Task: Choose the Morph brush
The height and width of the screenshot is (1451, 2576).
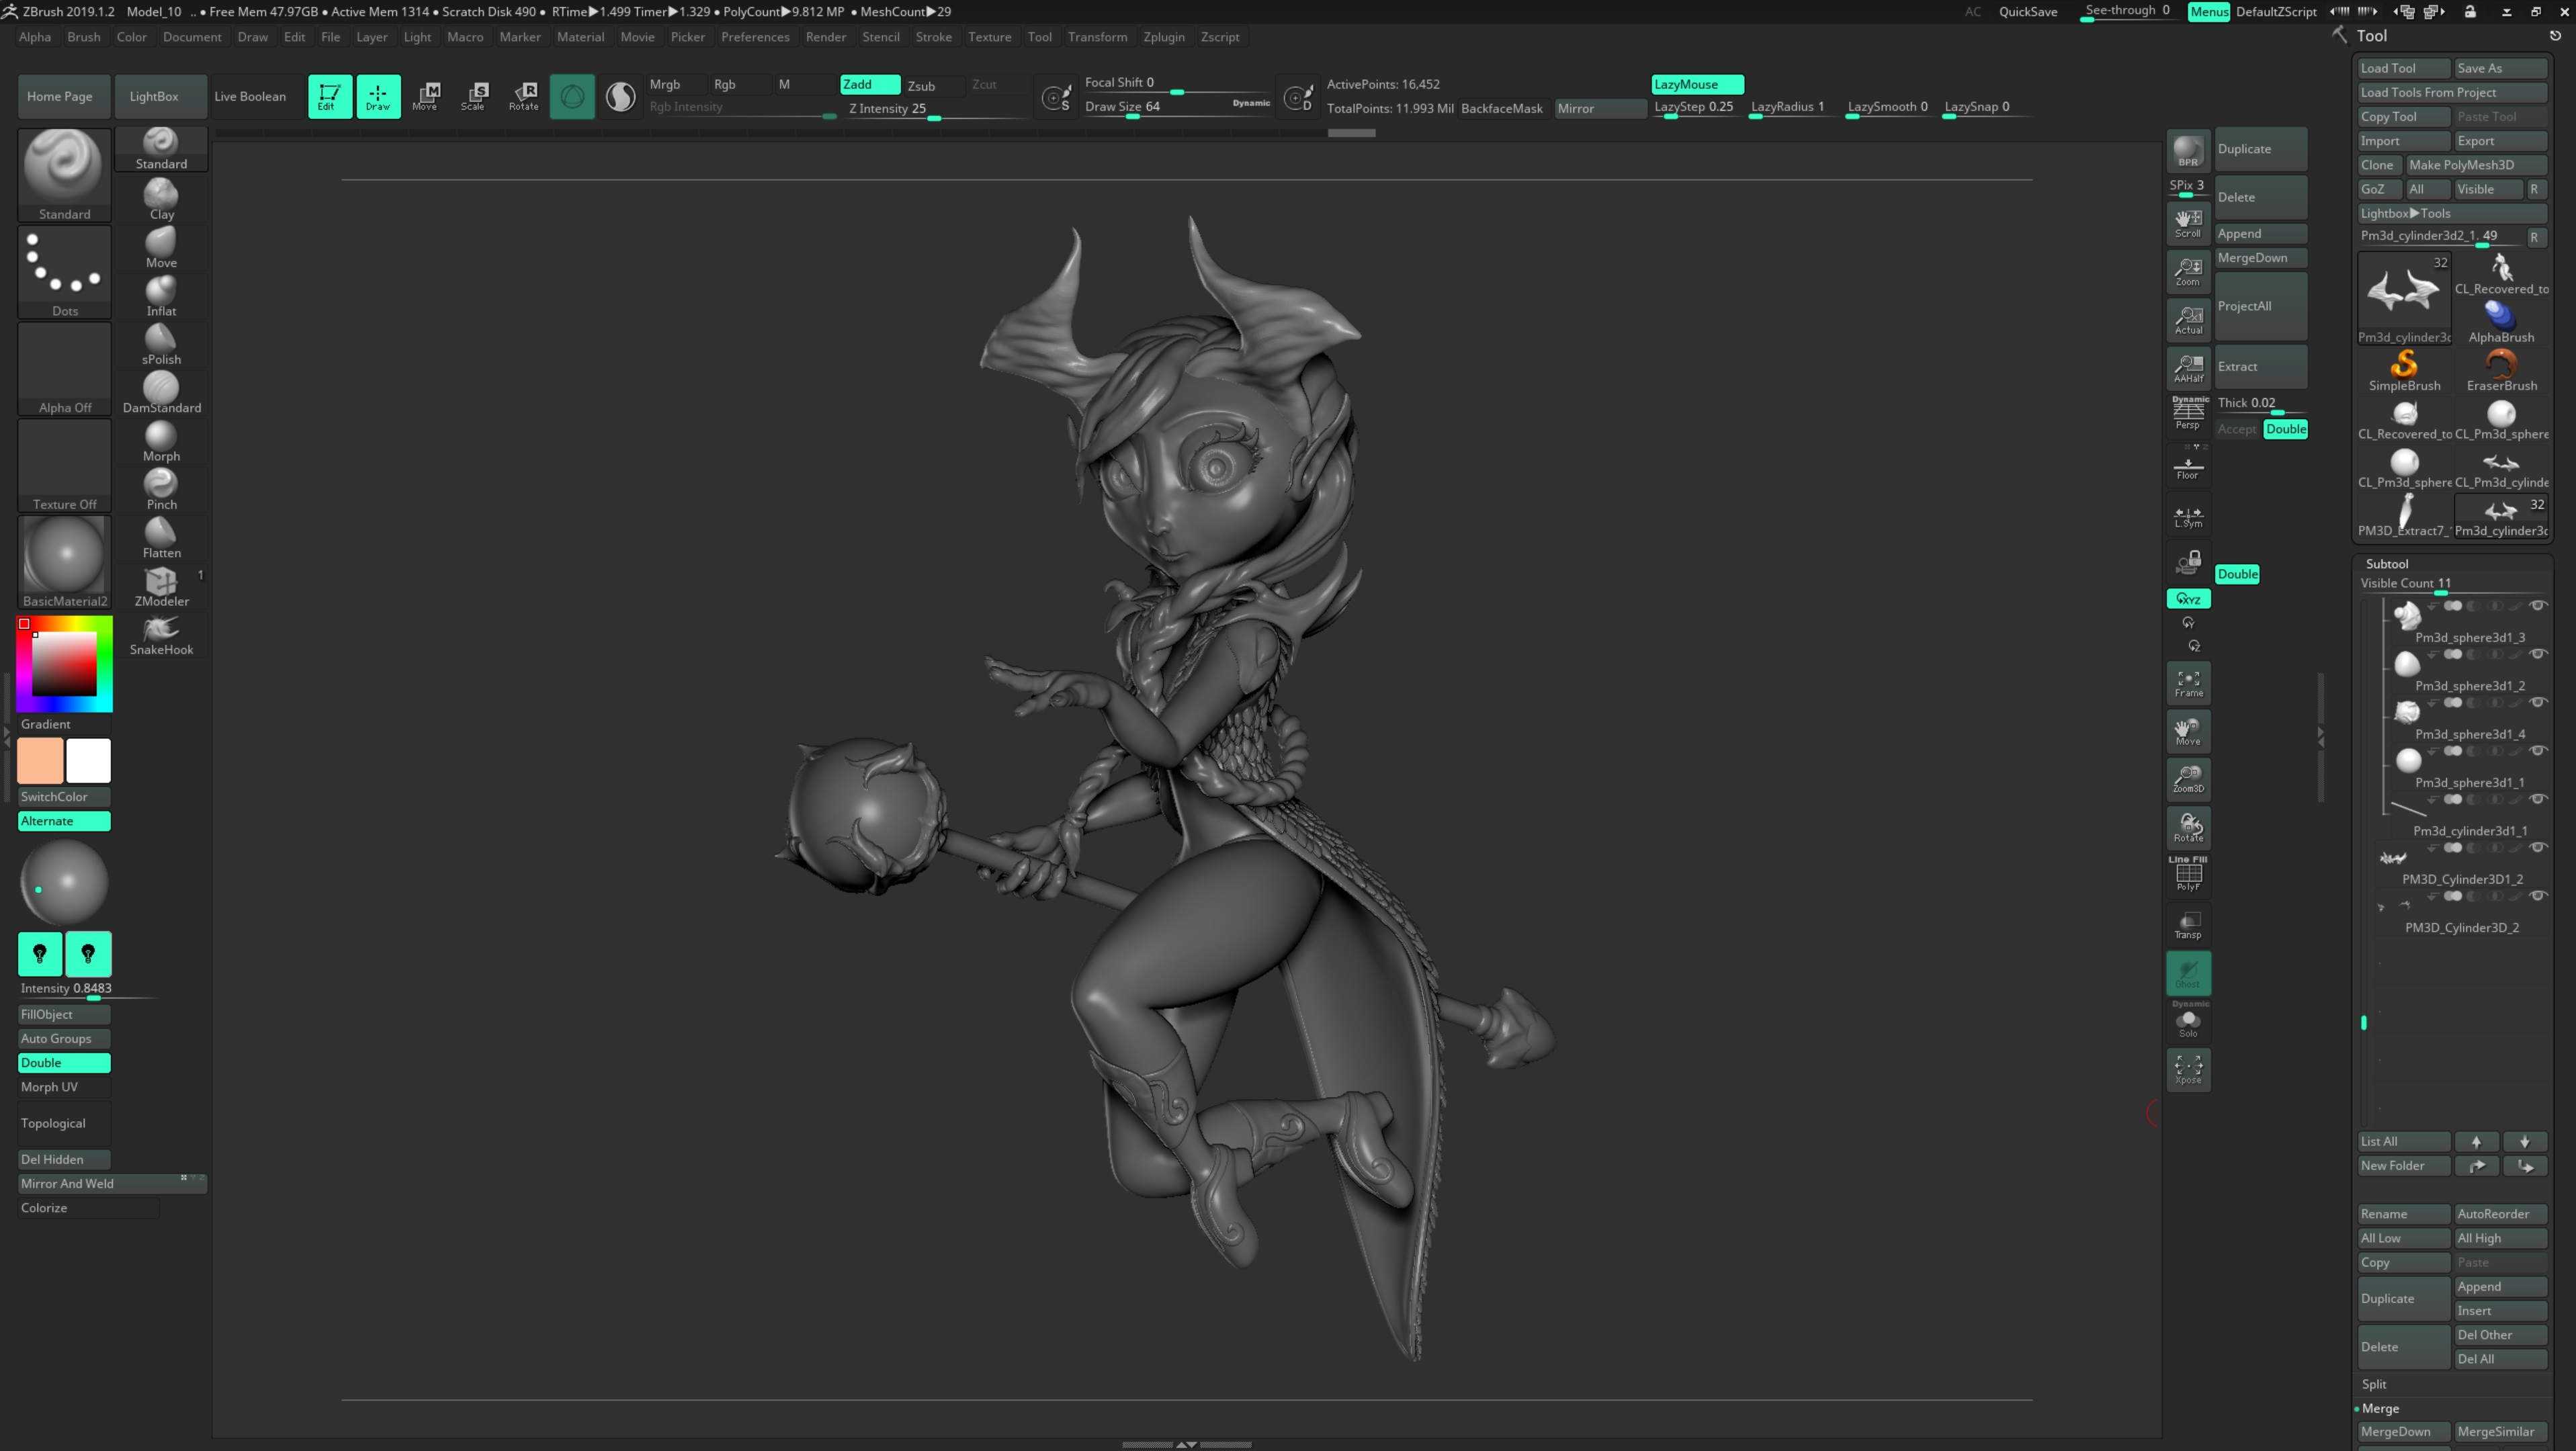Action: click(x=161, y=440)
